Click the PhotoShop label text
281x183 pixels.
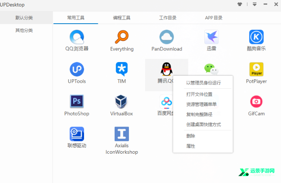[77, 114]
